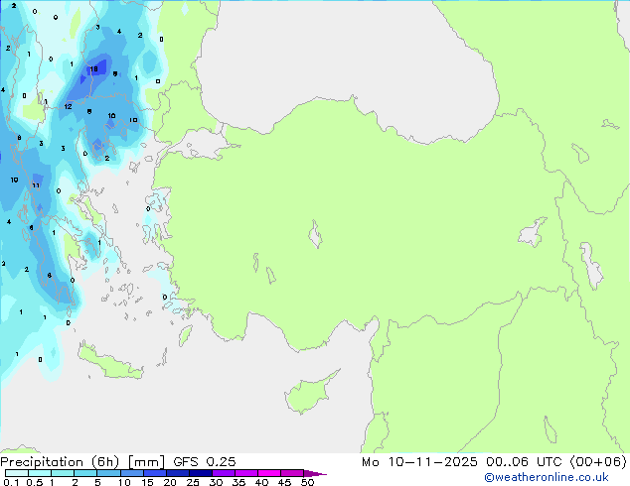
Task: Open the weatheronline.co.uk copyright link
Action: point(547,477)
